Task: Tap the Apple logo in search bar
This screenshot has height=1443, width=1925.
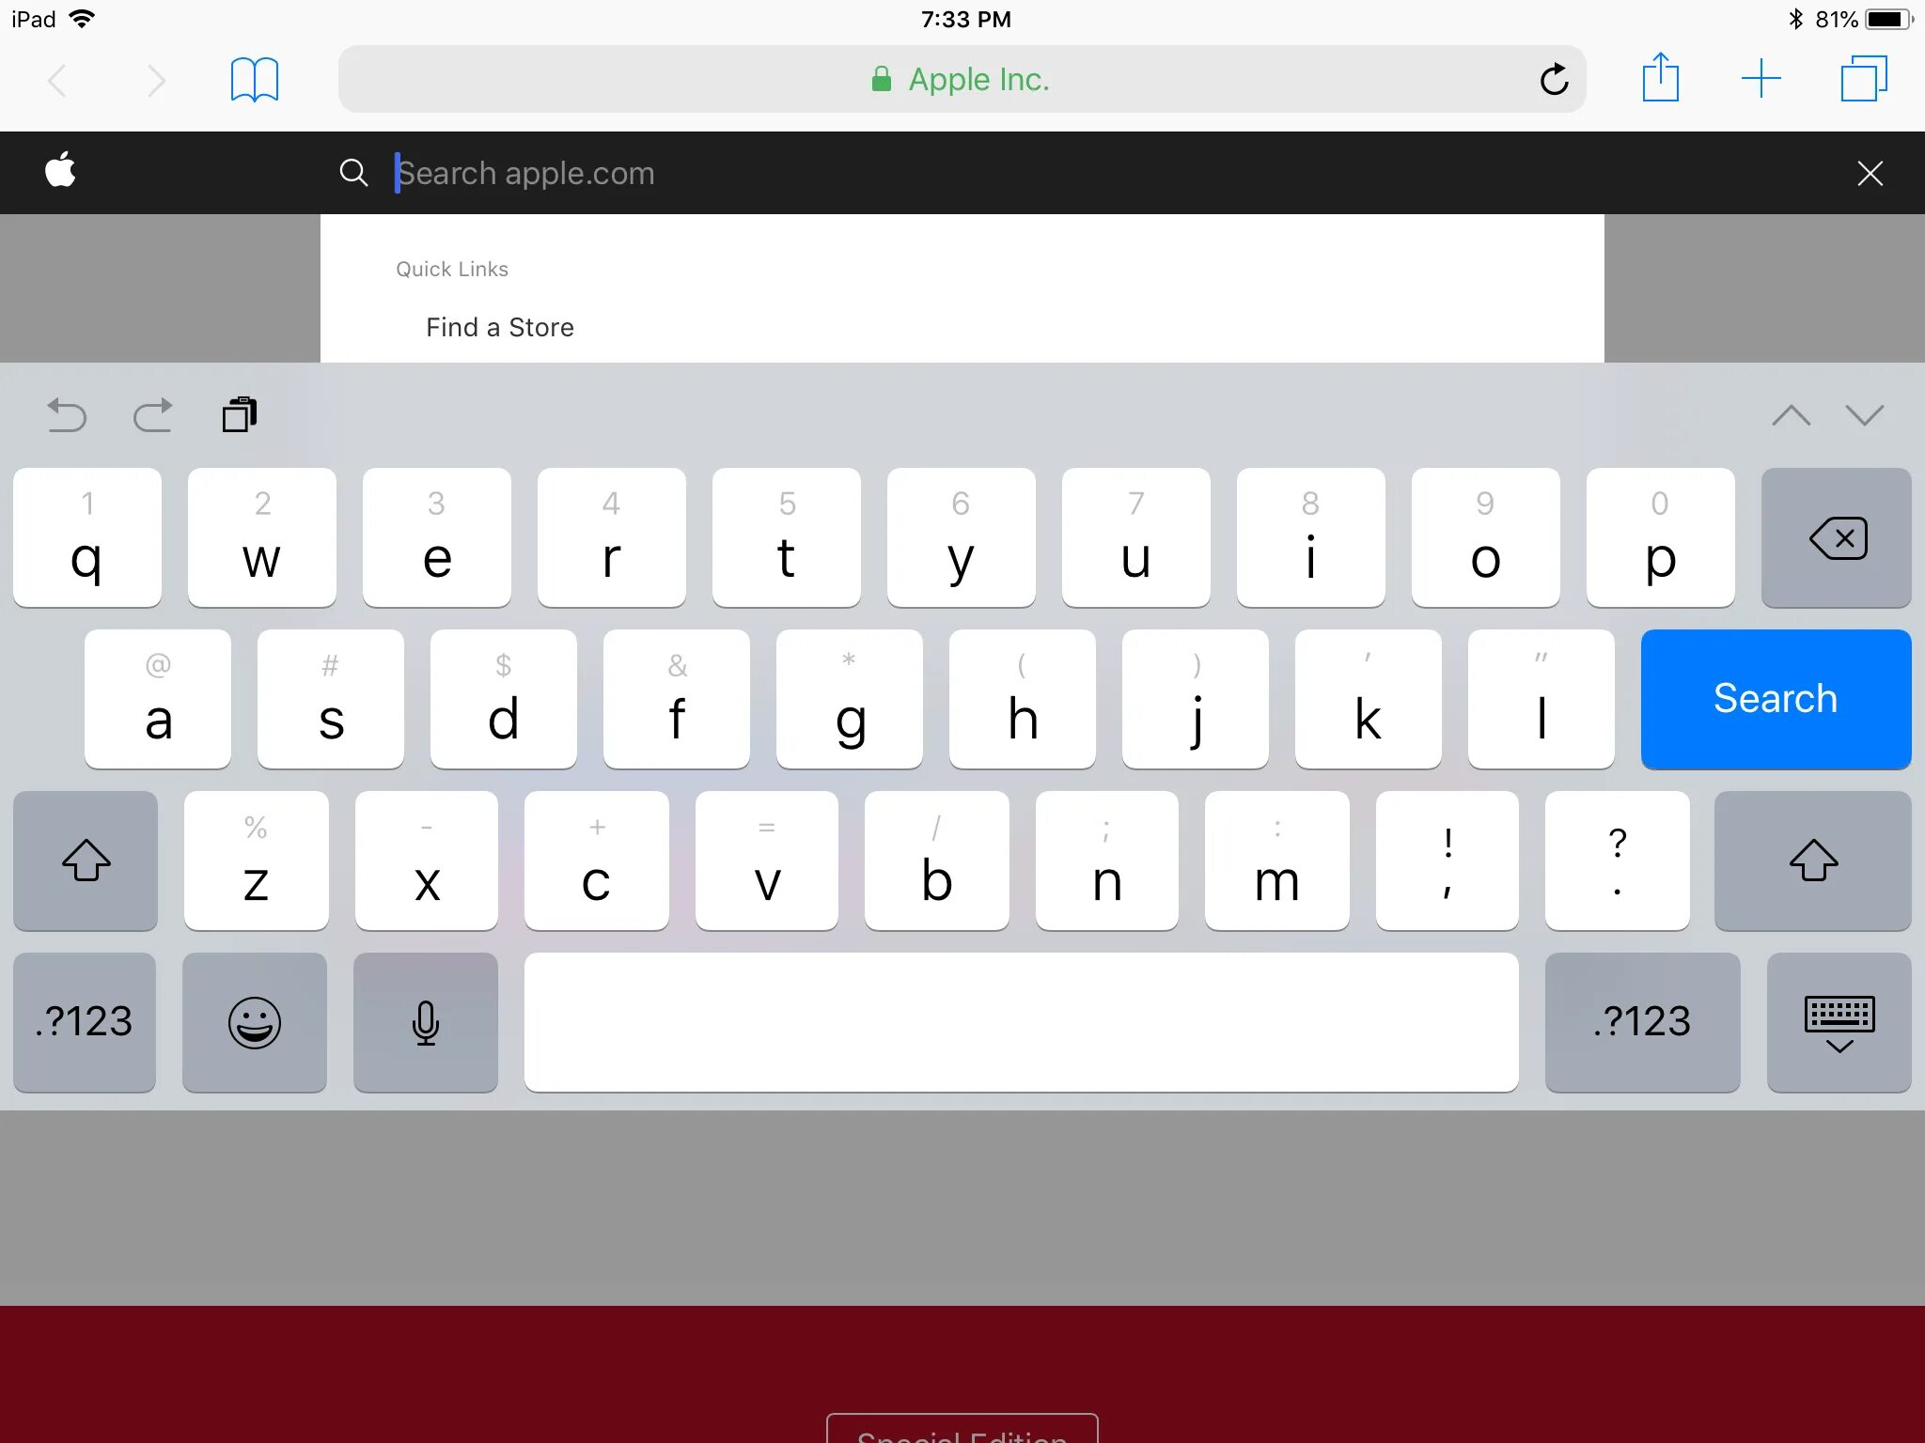Action: coord(61,171)
